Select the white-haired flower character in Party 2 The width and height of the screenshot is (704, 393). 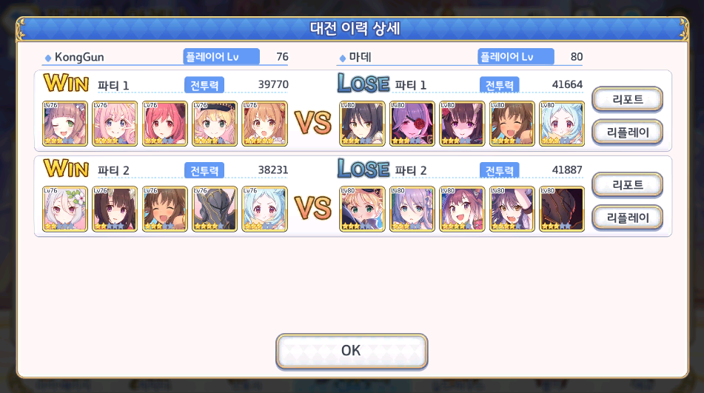pos(65,209)
